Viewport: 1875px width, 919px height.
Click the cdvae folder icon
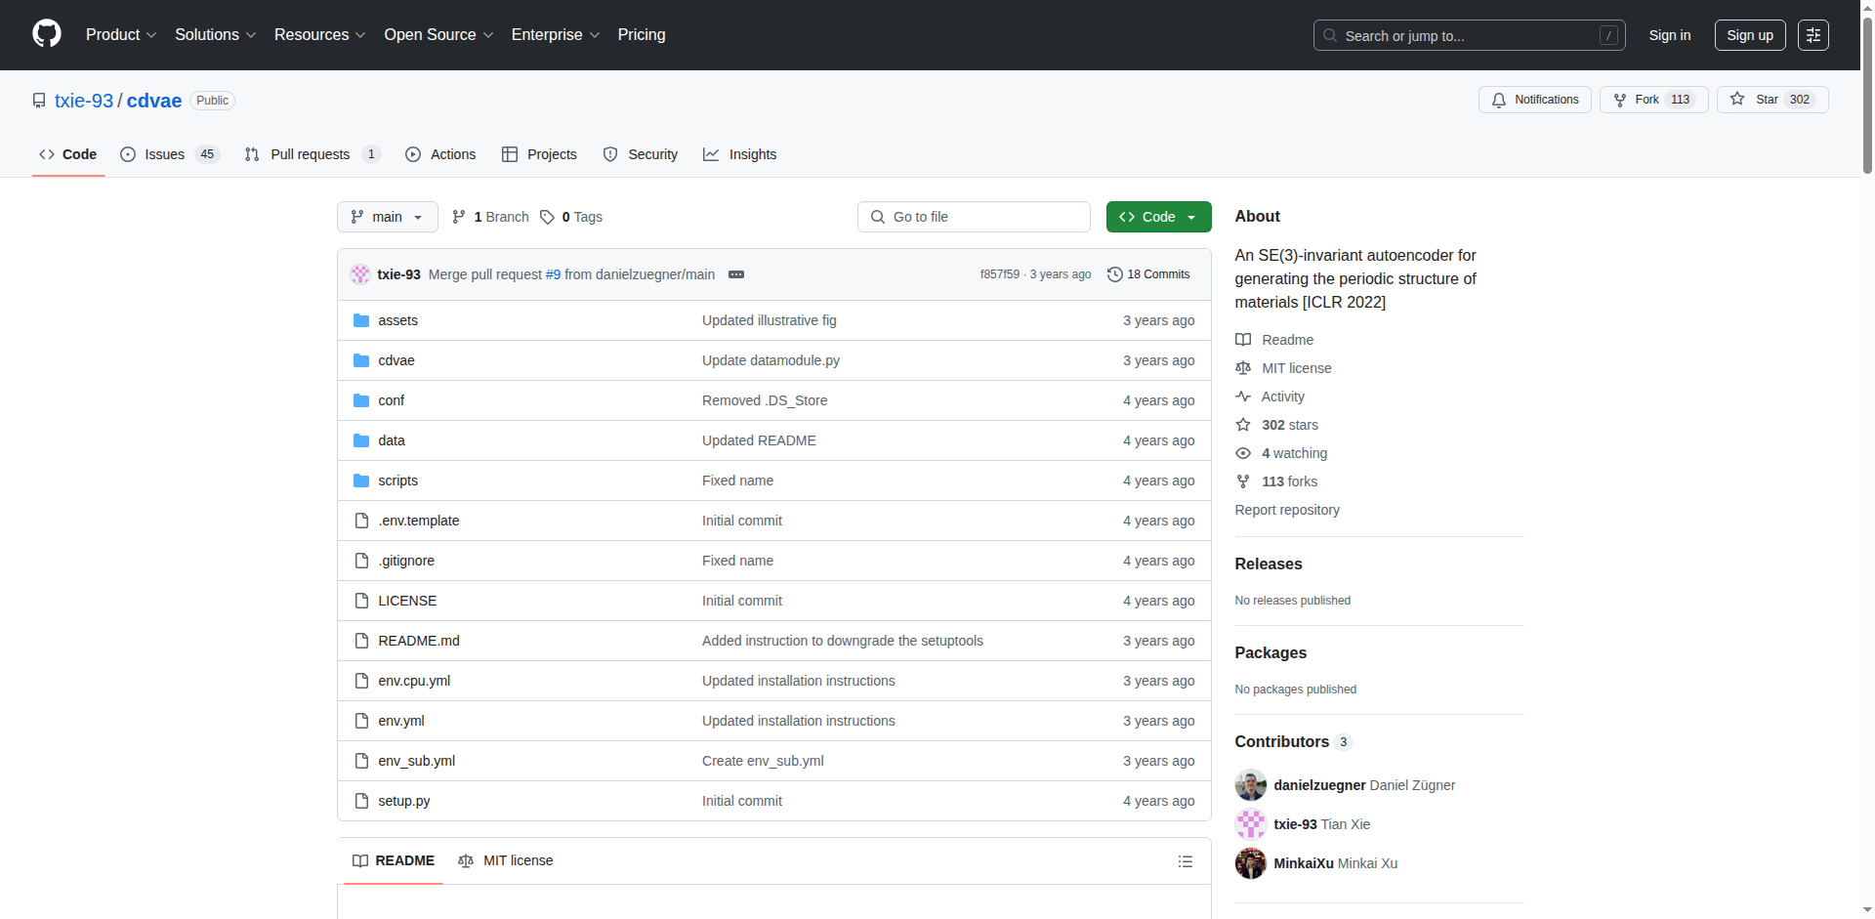pyautogui.click(x=361, y=360)
